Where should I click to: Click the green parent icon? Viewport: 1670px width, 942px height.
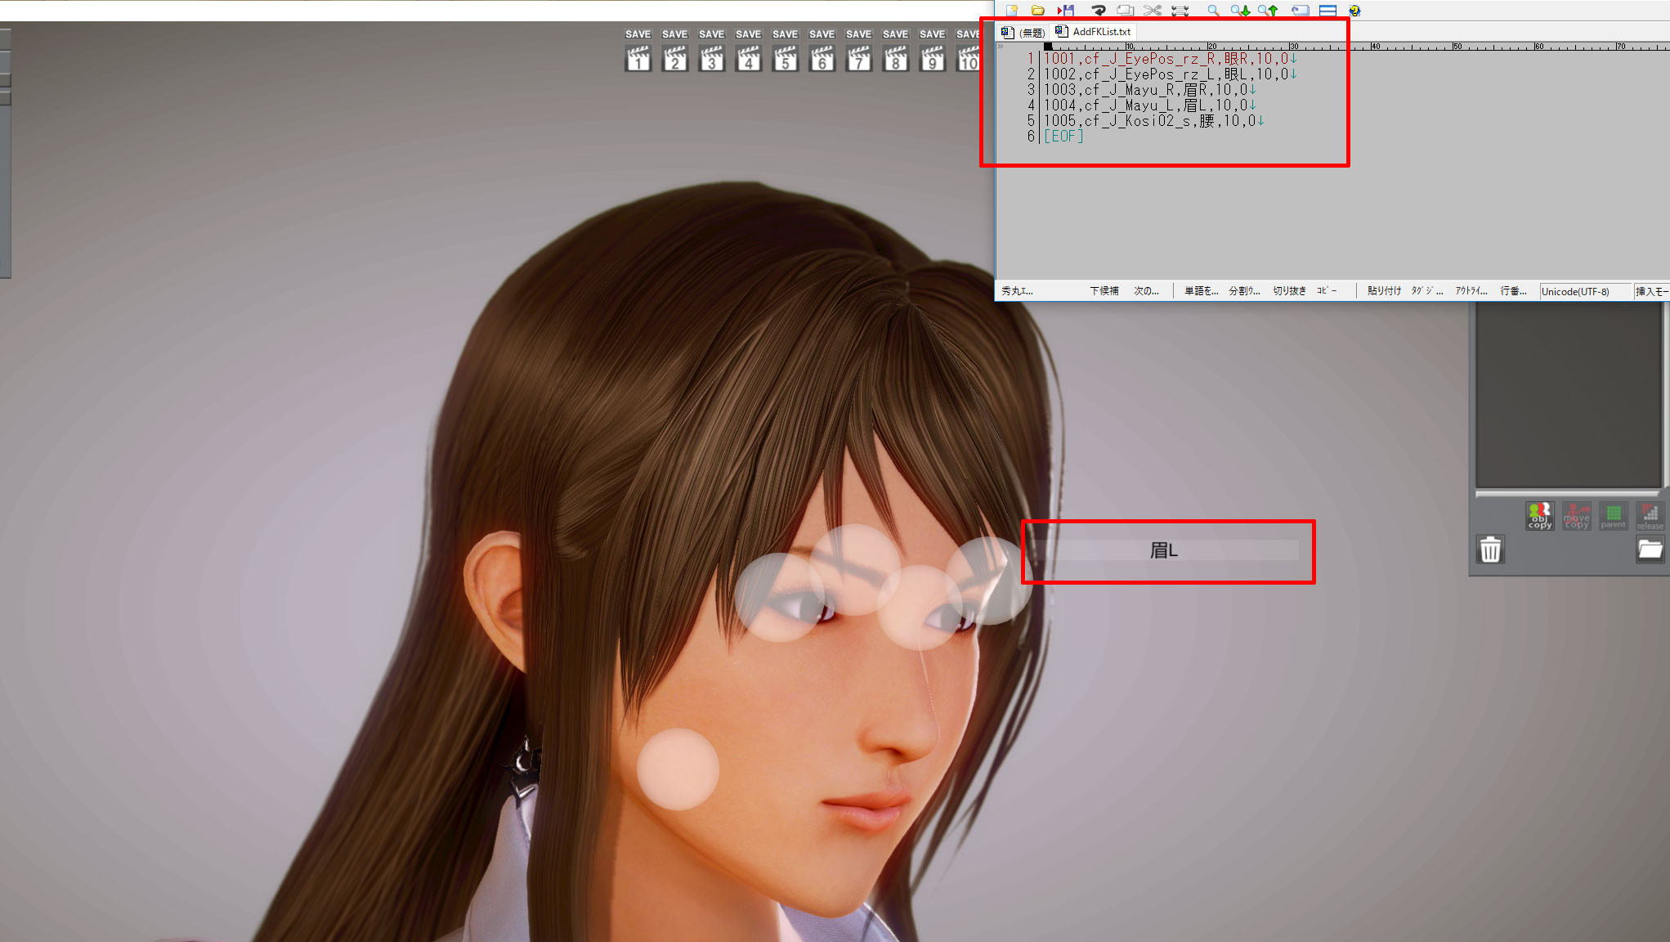1613,516
